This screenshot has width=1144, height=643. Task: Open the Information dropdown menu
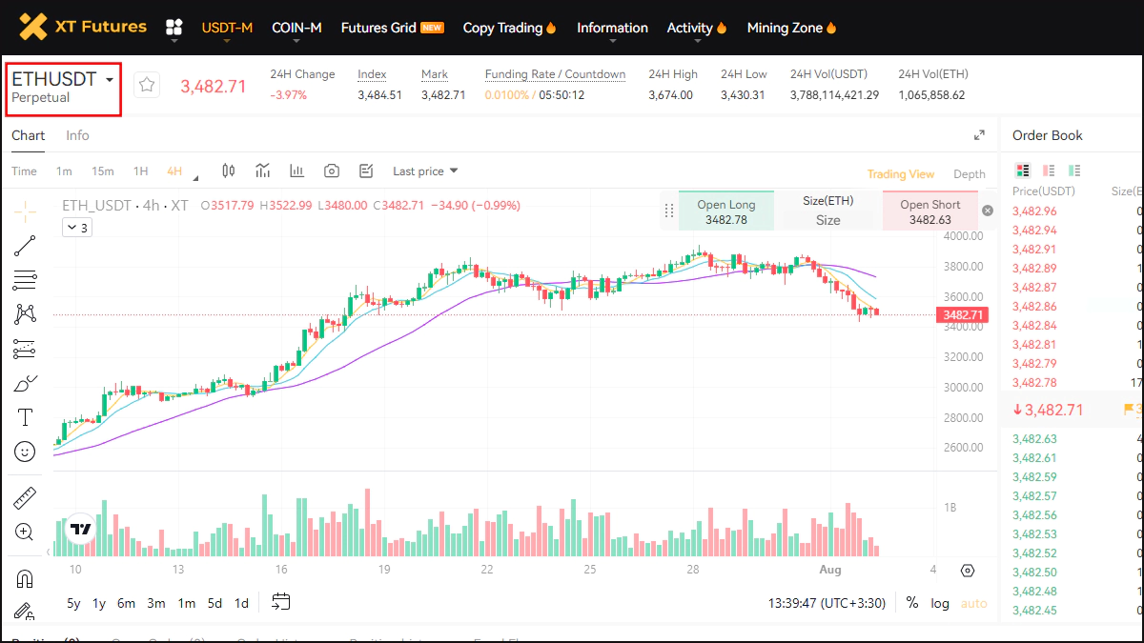612,28
